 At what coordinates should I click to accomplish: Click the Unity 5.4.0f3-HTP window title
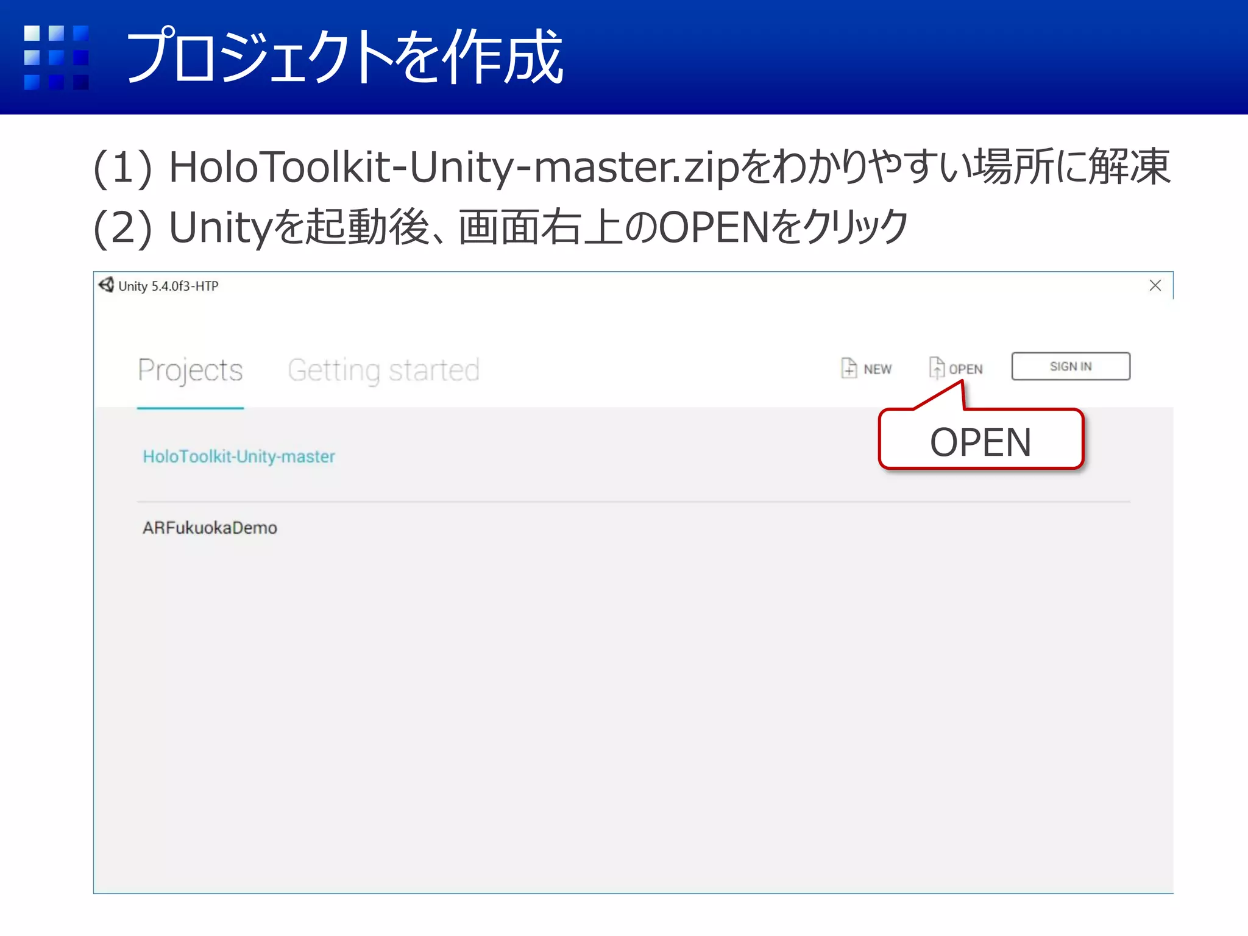pyautogui.click(x=168, y=286)
